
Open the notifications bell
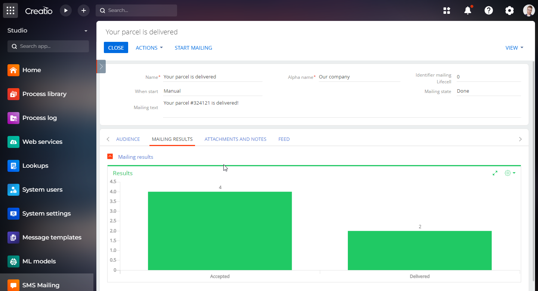coord(468,10)
